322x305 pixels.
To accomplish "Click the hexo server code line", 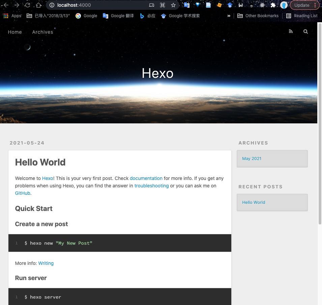I will tap(43, 297).
